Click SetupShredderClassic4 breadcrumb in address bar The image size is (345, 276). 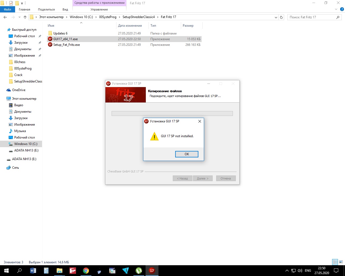139,17
